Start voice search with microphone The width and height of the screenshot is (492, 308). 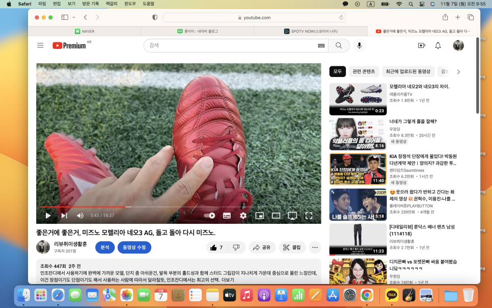359,45
